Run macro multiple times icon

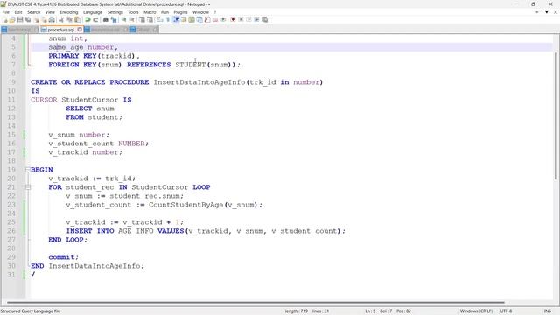point(256,19)
